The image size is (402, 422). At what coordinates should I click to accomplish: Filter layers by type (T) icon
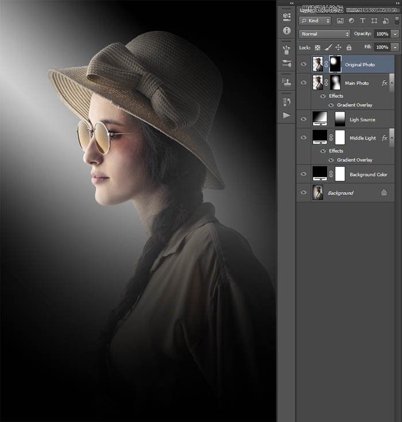[x=363, y=21]
